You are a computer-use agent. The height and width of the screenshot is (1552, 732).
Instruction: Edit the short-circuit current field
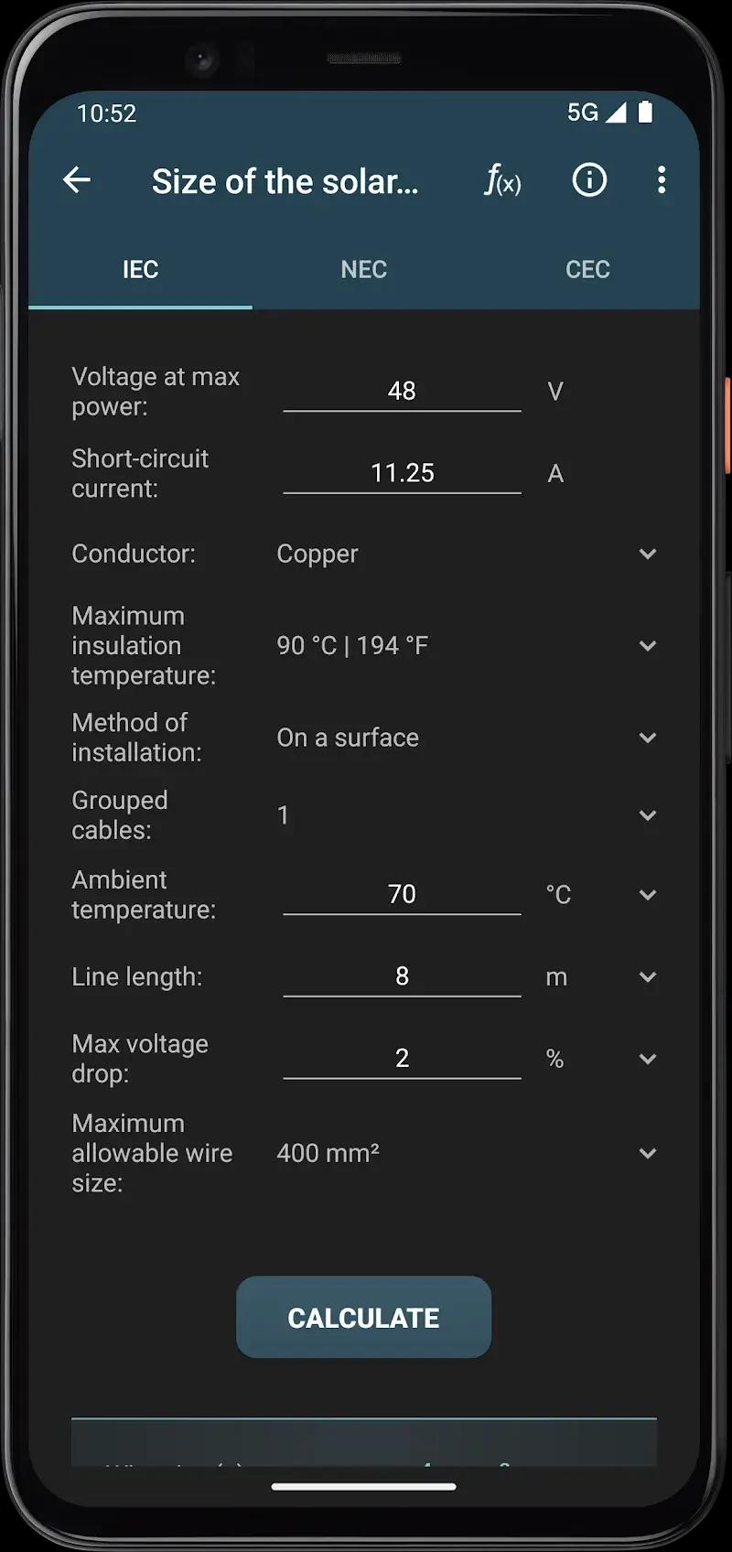coord(402,473)
